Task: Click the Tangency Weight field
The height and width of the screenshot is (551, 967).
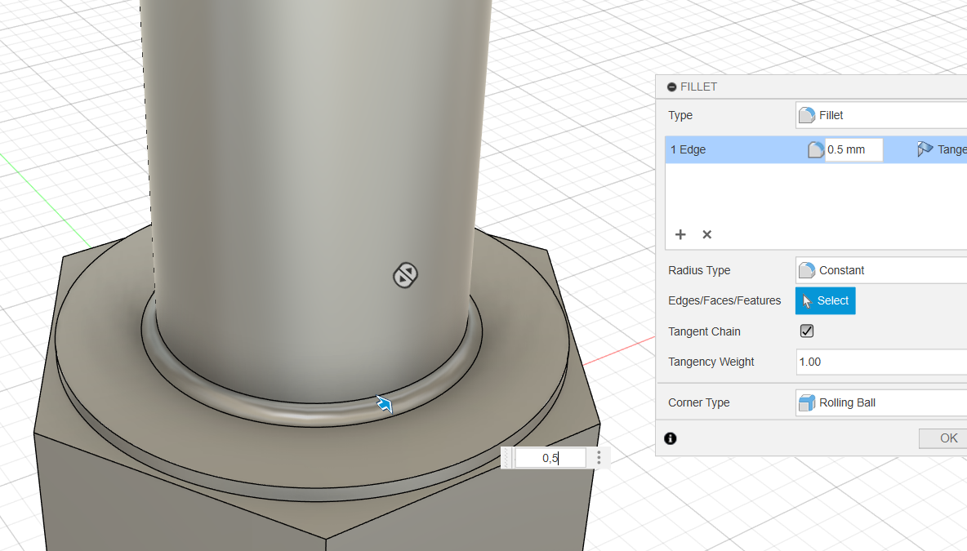Action: tap(880, 362)
